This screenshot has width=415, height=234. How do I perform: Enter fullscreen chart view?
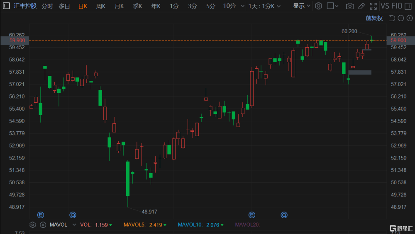373,6
